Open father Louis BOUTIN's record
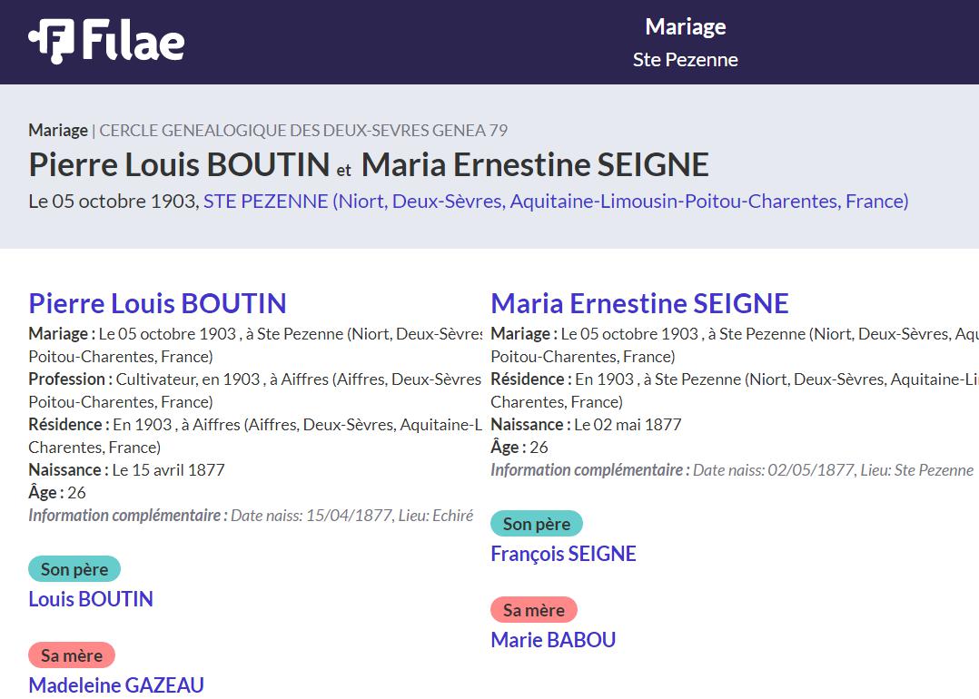The height and width of the screenshot is (699, 979). pos(91,599)
